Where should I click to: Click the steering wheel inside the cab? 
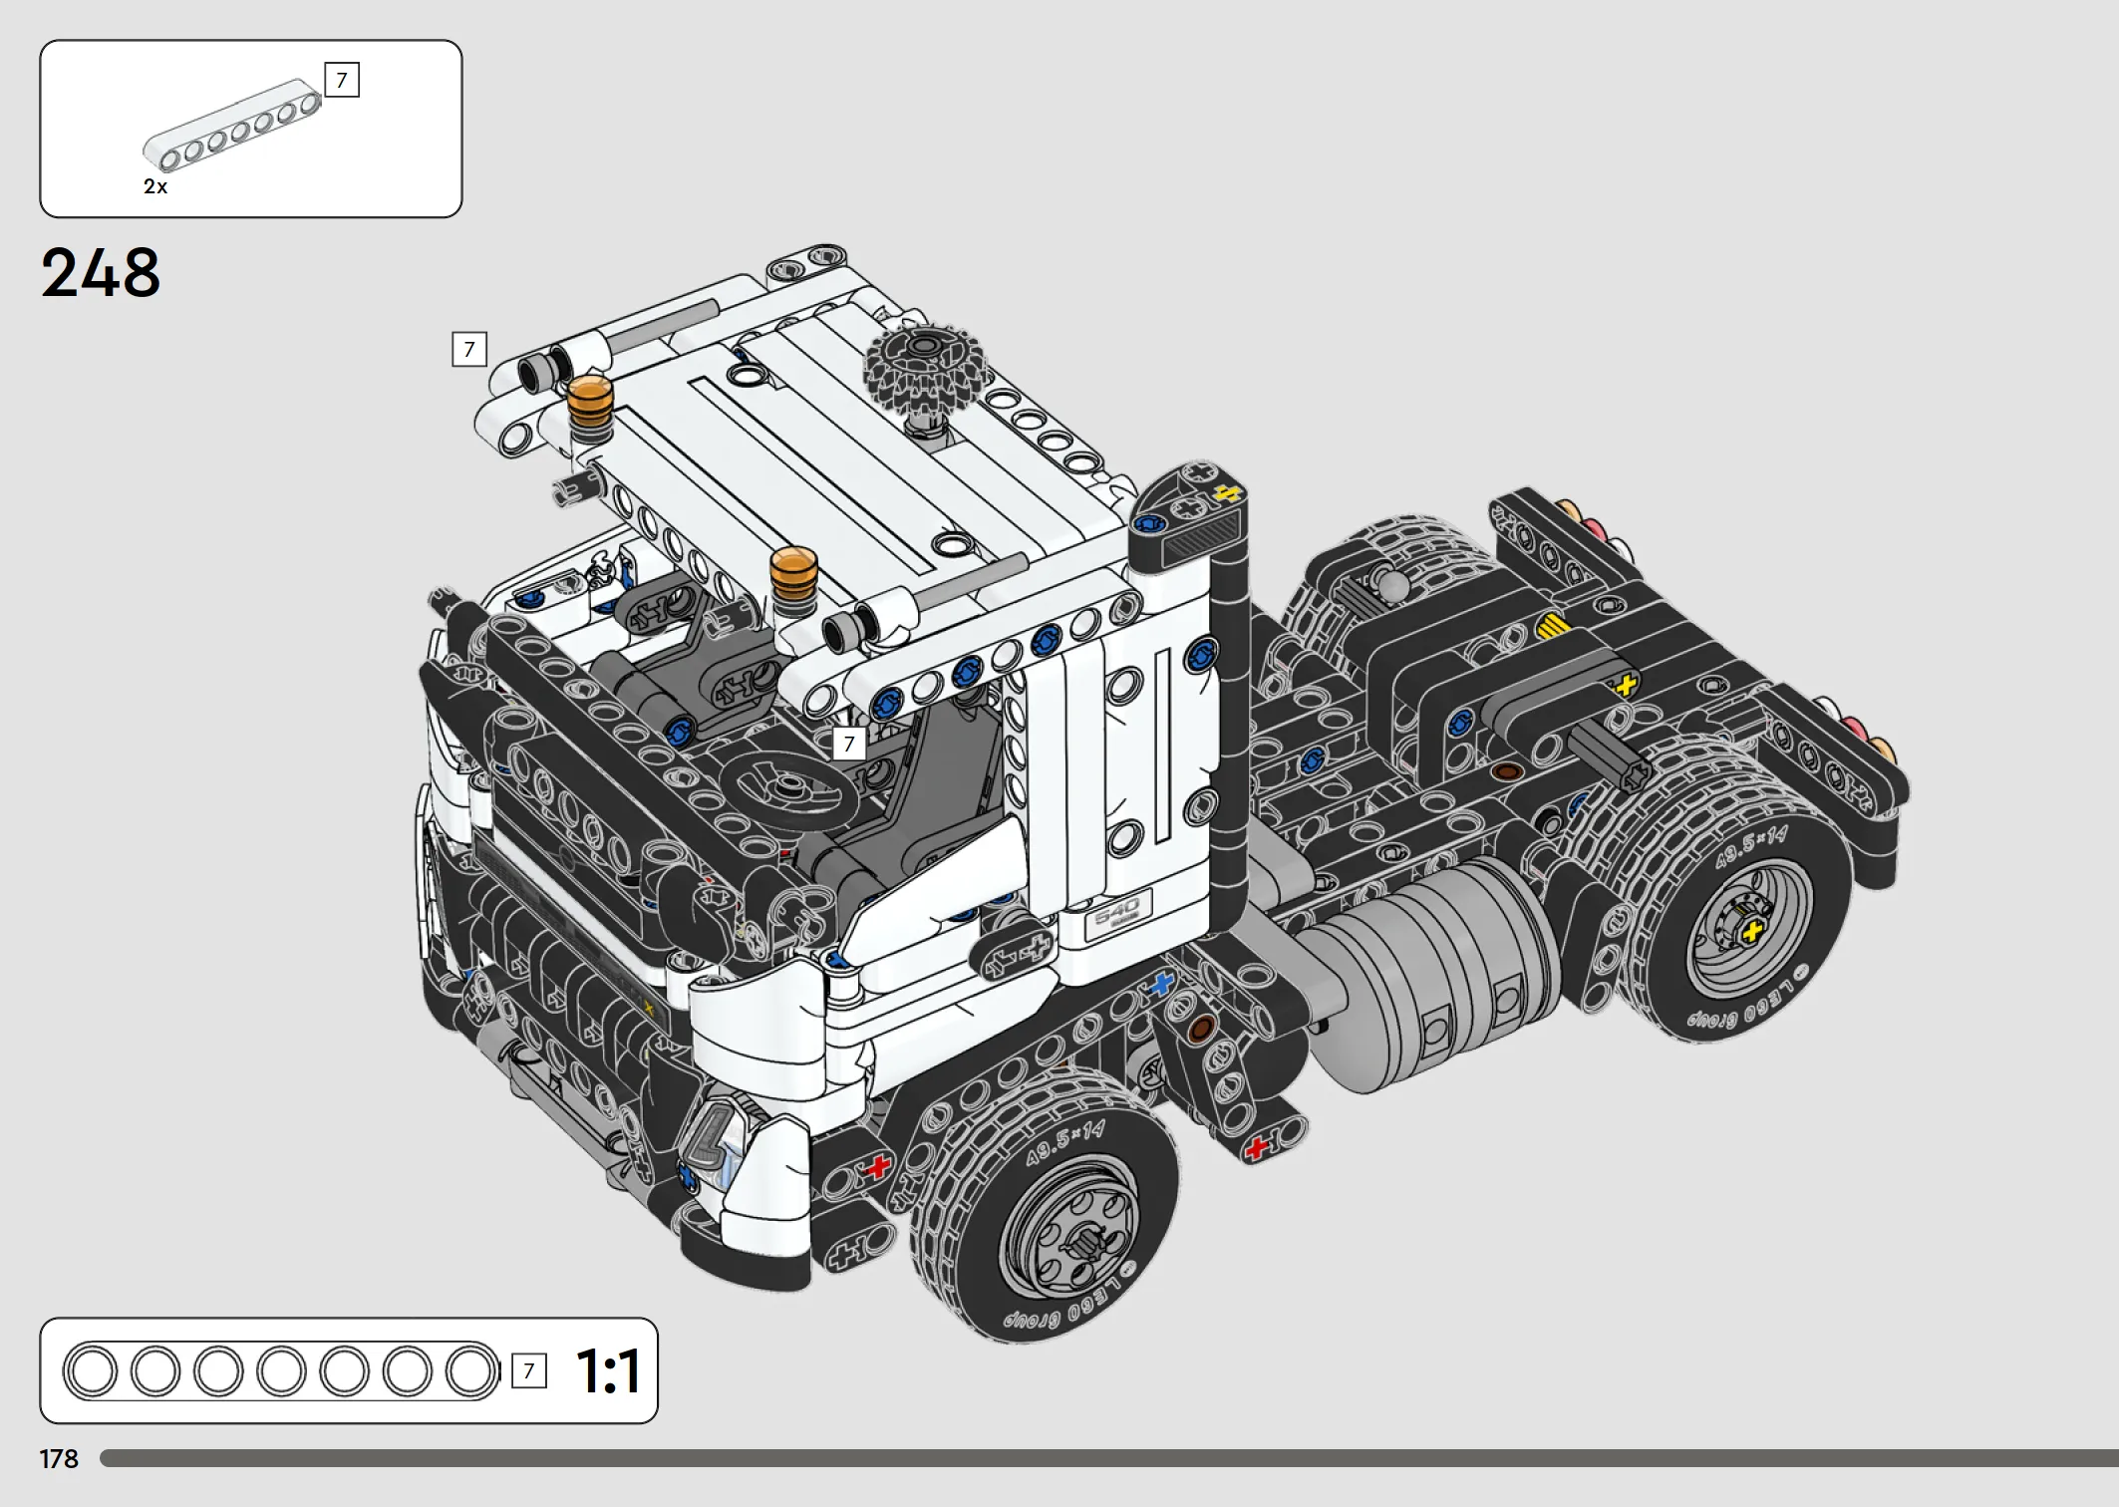click(x=790, y=789)
